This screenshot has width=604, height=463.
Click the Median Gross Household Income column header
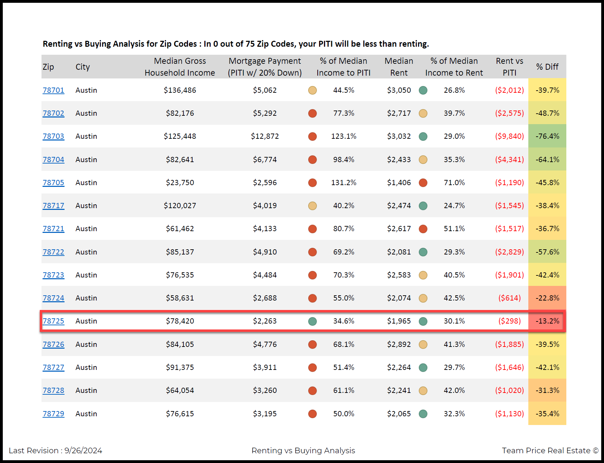click(180, 67)
